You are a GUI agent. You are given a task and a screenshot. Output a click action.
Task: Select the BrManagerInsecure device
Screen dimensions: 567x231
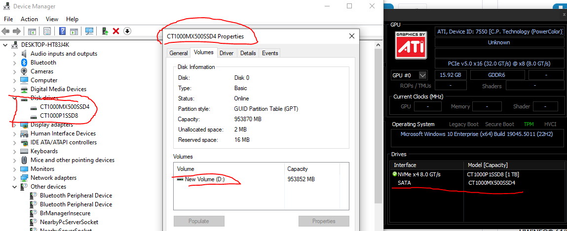tap(65, 213)
